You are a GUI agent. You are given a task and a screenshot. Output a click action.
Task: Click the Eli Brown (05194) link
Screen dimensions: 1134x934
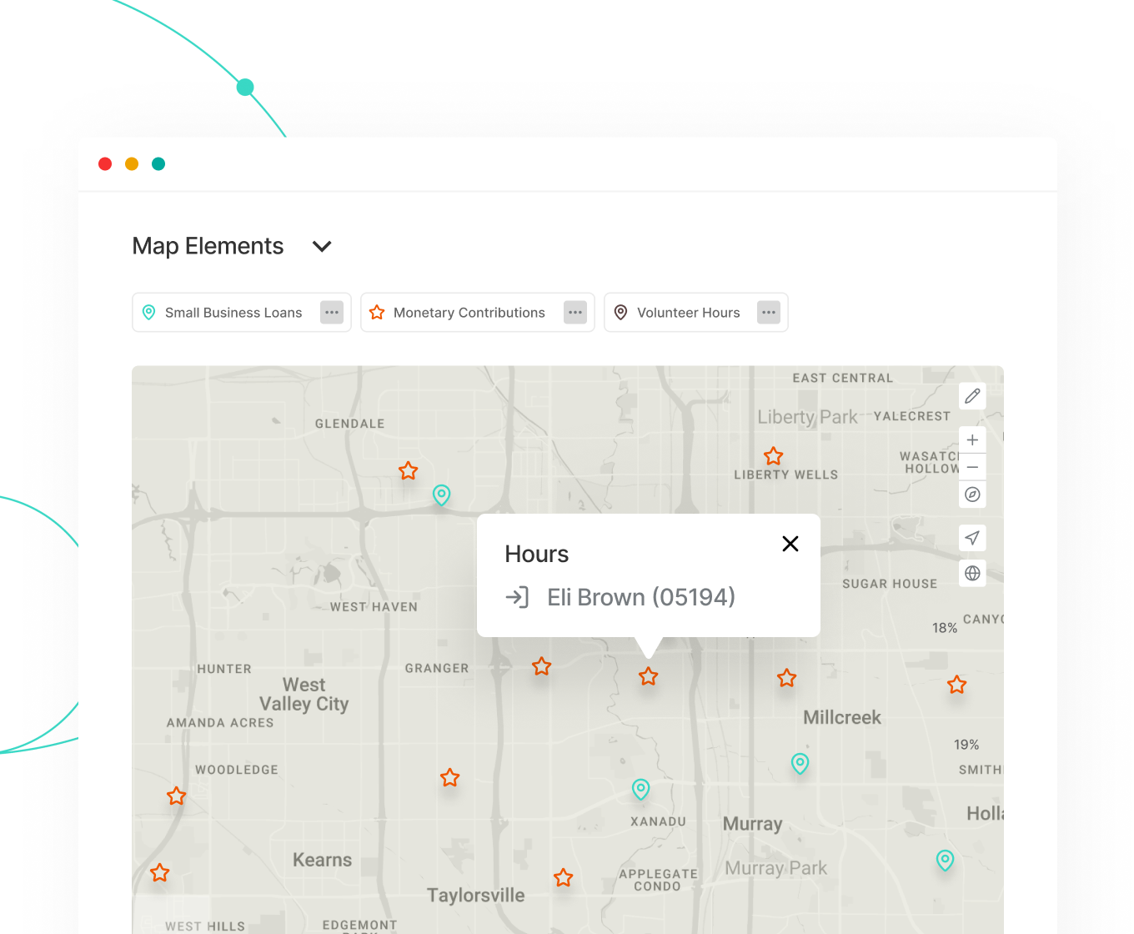coord(640,597)
